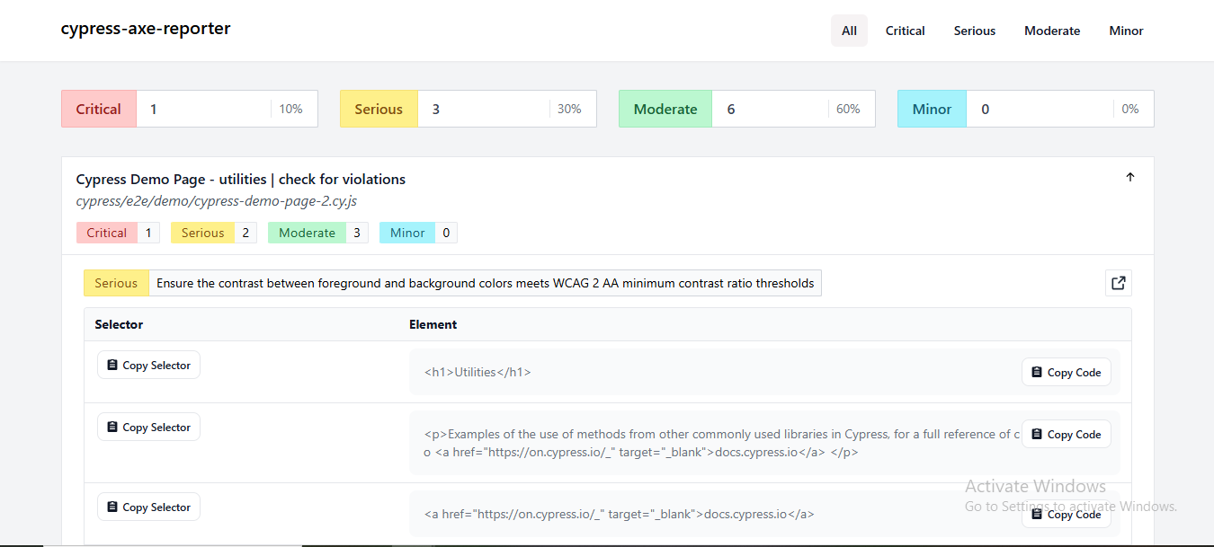
Task: Open the external link icon for the contrast rule
Action: [1118, 283]
